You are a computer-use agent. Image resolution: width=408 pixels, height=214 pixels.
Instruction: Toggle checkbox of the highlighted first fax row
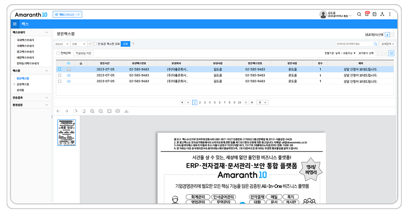60,69
